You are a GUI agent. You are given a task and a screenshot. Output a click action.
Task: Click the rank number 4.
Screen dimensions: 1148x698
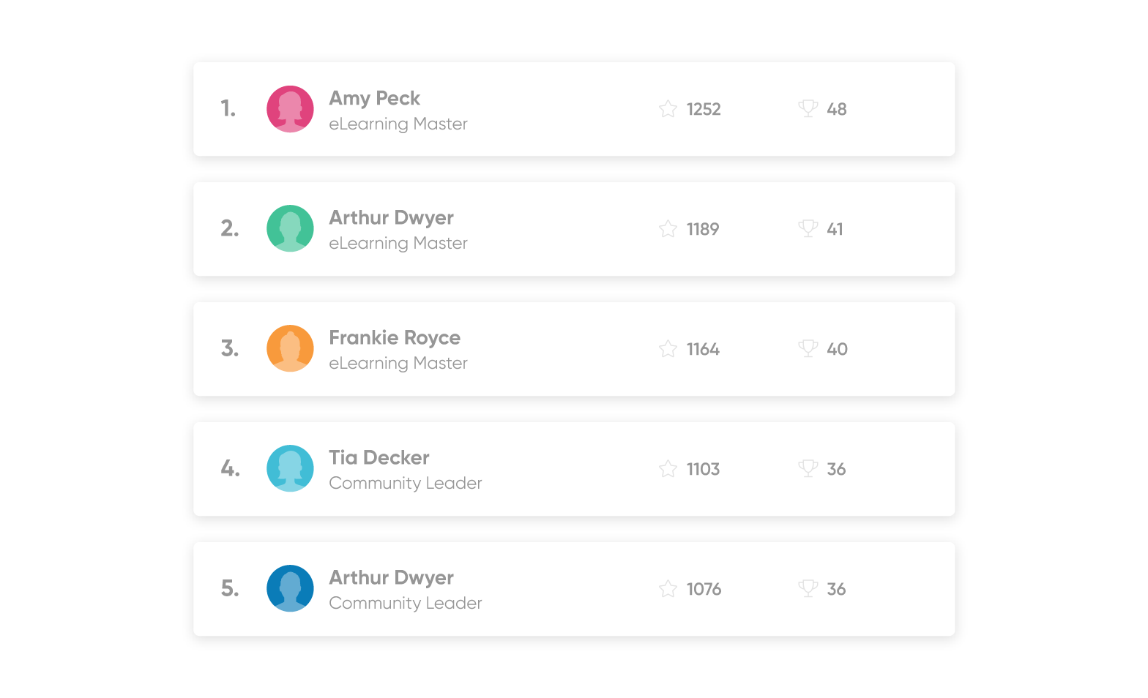[x=231, y=469]
